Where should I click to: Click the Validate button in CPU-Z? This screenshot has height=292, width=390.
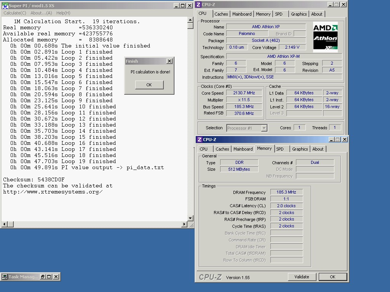pyautogui.click(x=302, y=277)
